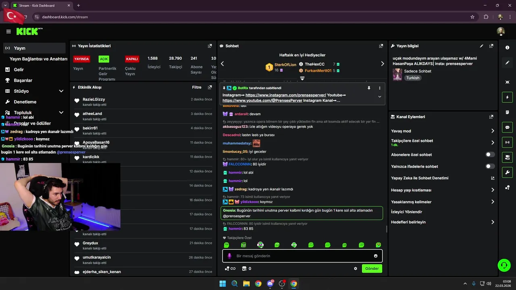
Task: Bookmark this page with the star icon
Action: [472, 17]
